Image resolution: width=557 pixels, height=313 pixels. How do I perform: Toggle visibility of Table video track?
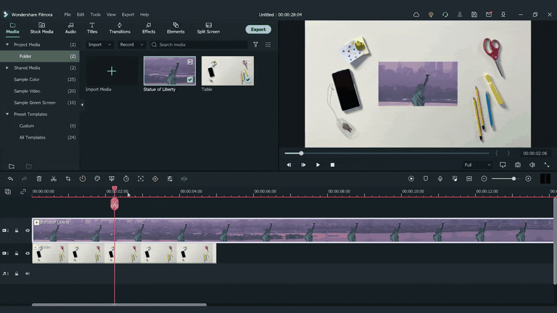[28, 253]
